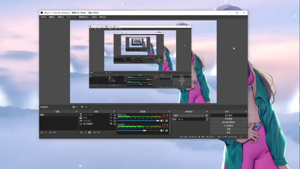Undock the Scene Transitions panel float icon
Image resolution: width=300 pixels, height=169 pixels.
207,112
